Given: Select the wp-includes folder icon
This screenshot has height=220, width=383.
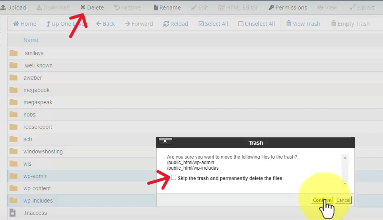Looking at the screenshot, I should tap(14, 201).
